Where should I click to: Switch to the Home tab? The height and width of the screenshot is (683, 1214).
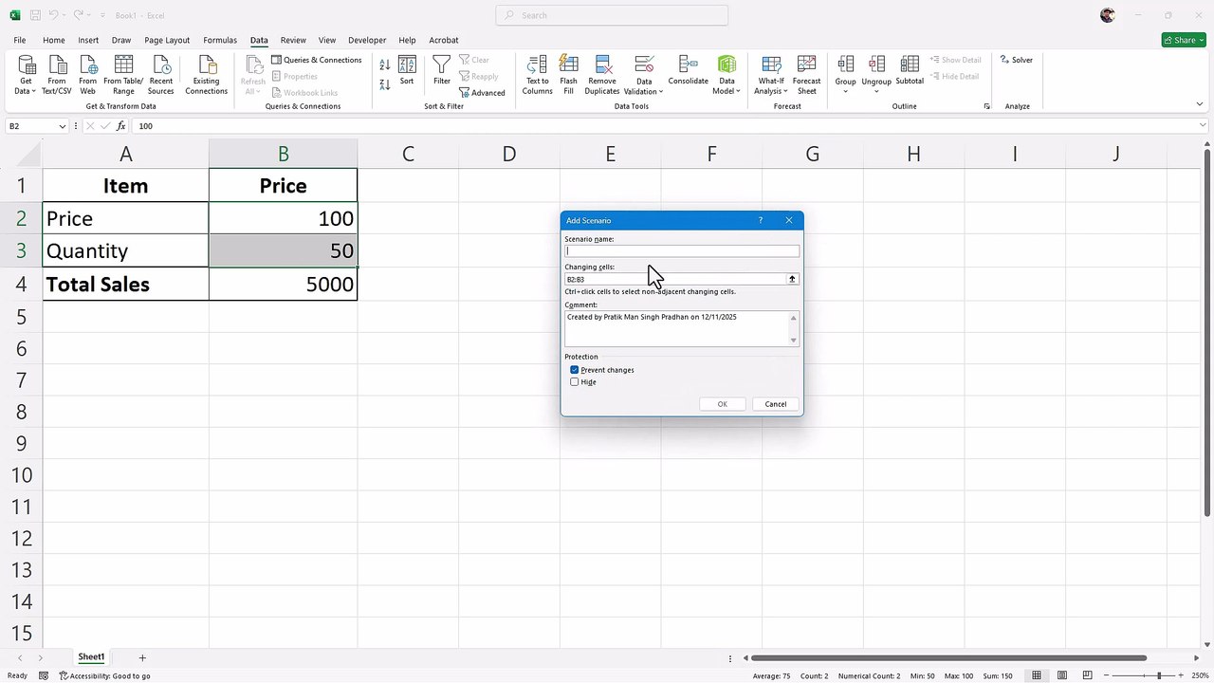pos(53,40)
